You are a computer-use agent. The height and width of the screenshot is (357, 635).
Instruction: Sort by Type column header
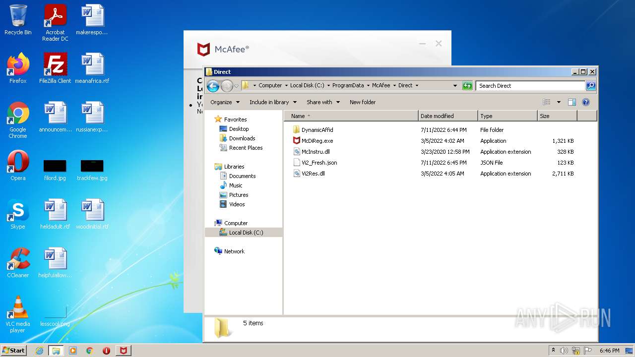tap(508, 116)
